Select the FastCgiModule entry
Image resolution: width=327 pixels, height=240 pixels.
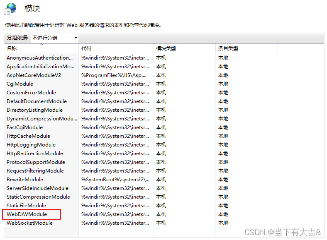coord(24,127)
